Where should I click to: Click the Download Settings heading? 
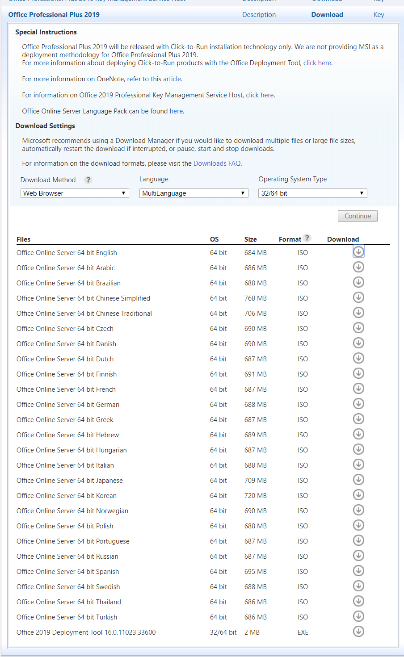45,126
